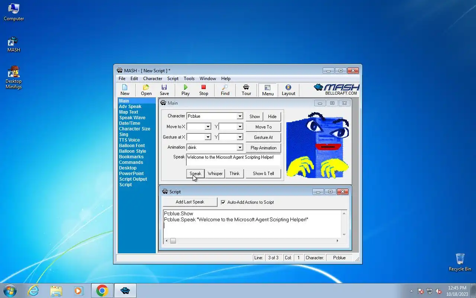476x298 pixels.
Task: Select Character Size in the side menu
Action: 135,129
